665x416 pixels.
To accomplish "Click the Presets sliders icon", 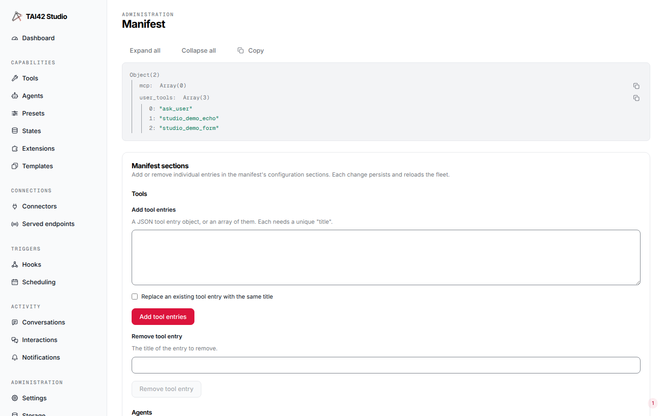I will point(15,113).
